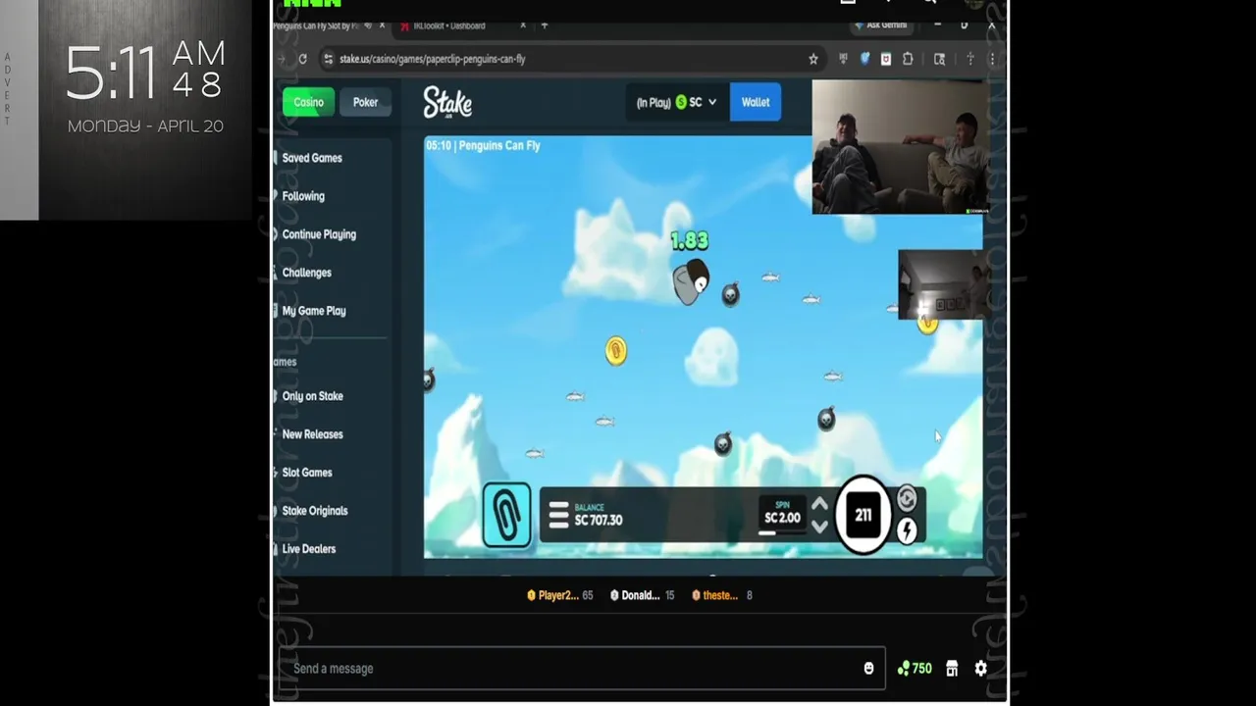The image size is (1256, 706).
Task: Click the browser reload icon
Action: click(302, 59)
